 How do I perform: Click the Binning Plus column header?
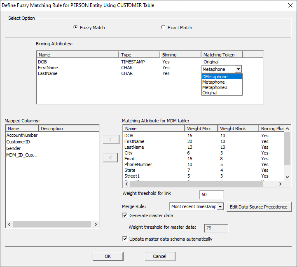(x=271, y=129)
